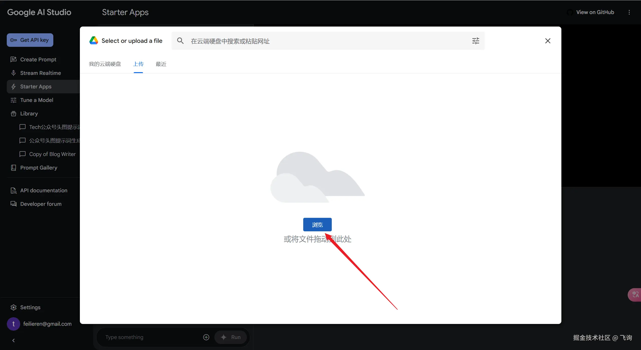Expand the Library section

(29, 114)
